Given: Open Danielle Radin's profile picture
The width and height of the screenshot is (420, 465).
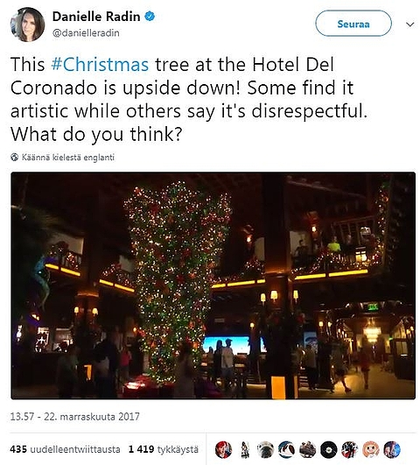Looking at the screenshot, I should (x=28, y=25).
